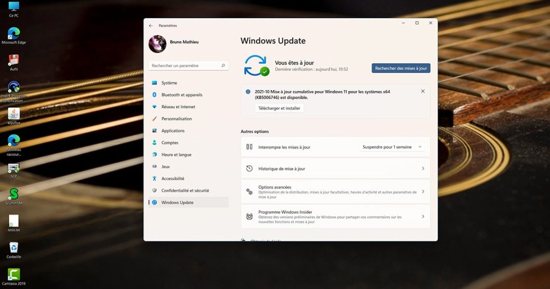This screenshot has height=289, width=550.
Task: Open the tests.txt file on desktop
Action: [x=14, y=221]
